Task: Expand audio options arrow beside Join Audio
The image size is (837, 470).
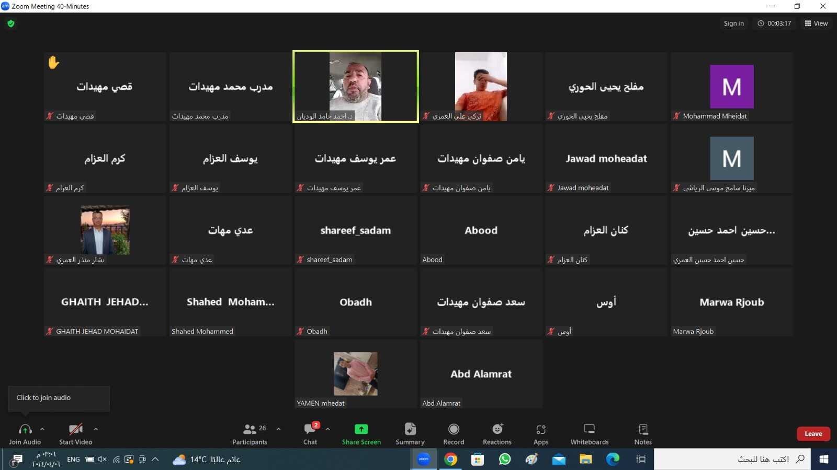Action: pos(42,429)
